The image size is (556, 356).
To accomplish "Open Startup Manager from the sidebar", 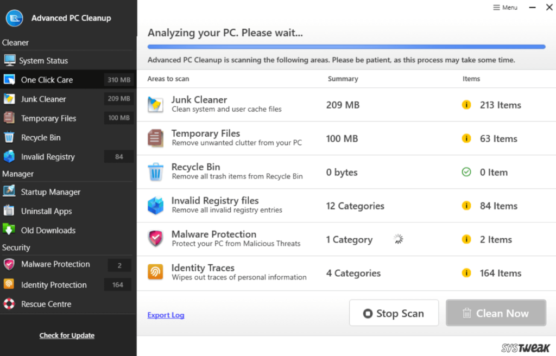I will [x=68, y=192].
